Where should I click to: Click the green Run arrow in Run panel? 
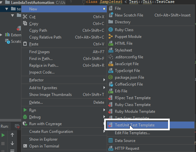[3, 135]
